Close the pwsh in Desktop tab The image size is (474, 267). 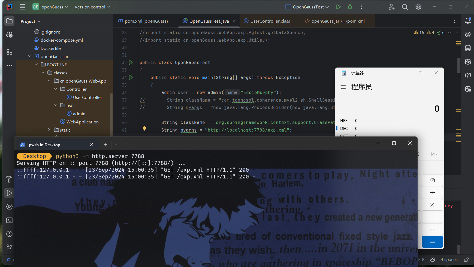[91, 145]
